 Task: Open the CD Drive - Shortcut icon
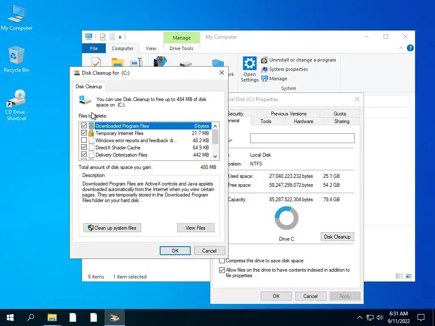(17, 105)
